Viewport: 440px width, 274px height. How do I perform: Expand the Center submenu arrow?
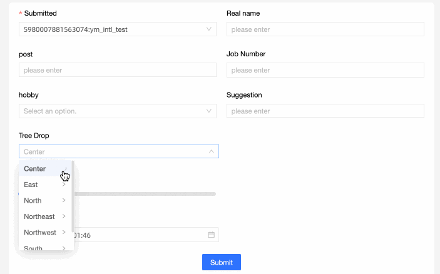(x=64, y=169)
